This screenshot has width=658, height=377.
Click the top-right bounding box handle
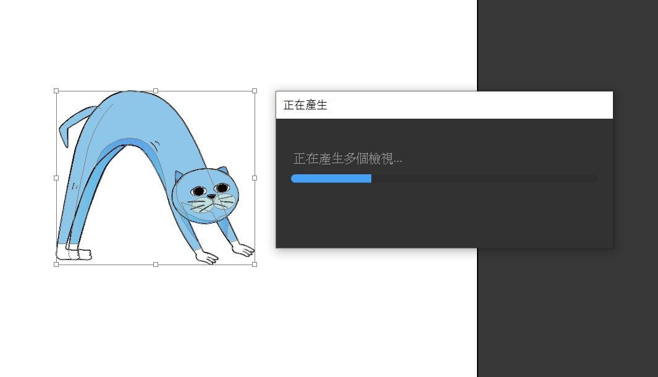[x=255, y=91]
